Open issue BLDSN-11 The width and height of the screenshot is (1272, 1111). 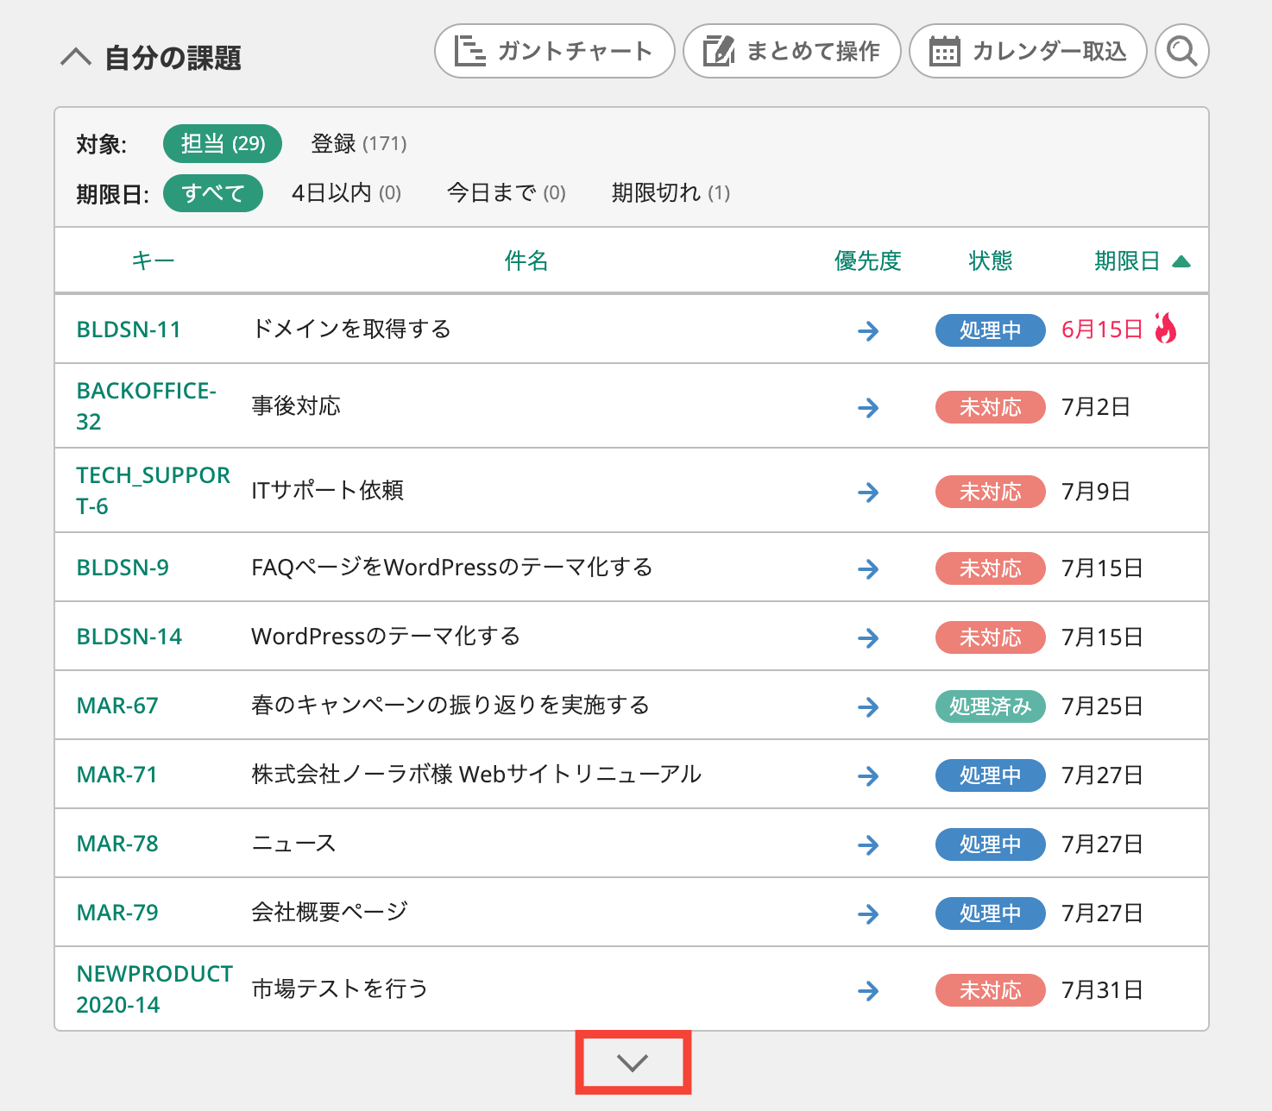[x=129, y=330]
